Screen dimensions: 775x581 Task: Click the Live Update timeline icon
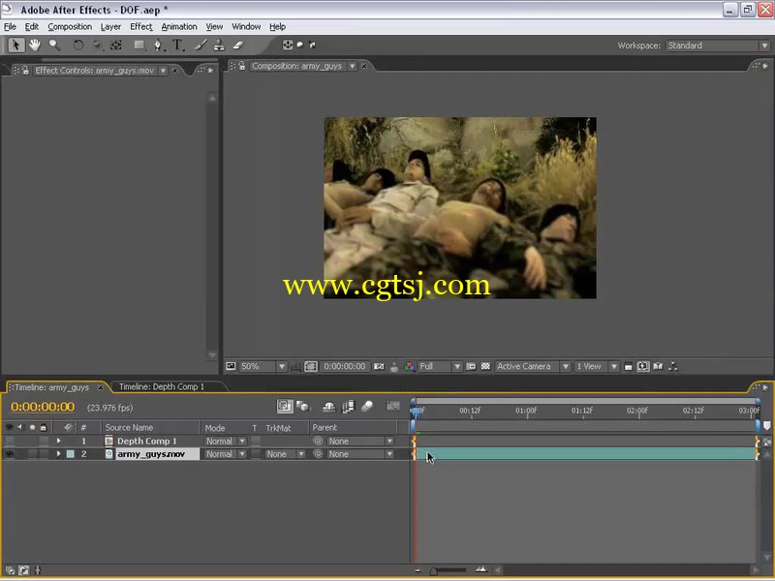click(x=285, y=407)
